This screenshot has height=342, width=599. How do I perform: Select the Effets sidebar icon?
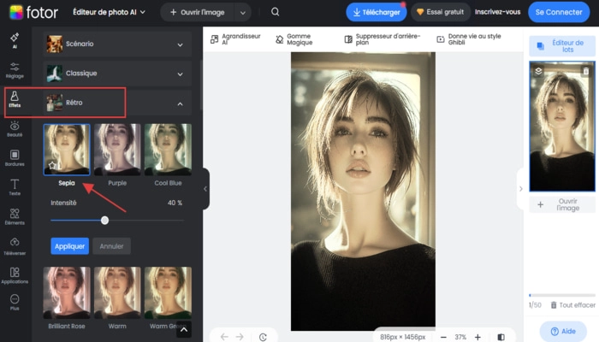coord(15,99)
